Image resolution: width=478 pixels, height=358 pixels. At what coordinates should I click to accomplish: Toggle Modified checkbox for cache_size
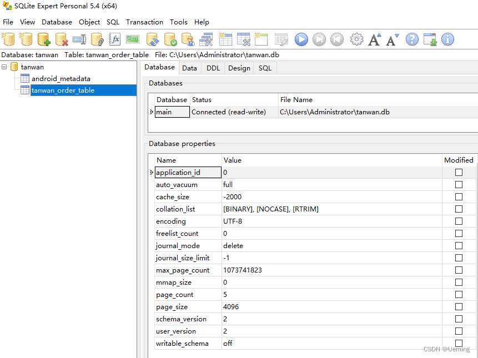pos(459,197)
